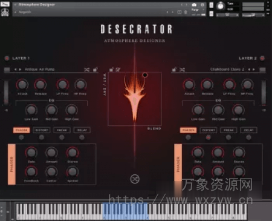Click the Layer 1 volume slider
This screenshot has height=221, width=272.
tap(6, 93)
